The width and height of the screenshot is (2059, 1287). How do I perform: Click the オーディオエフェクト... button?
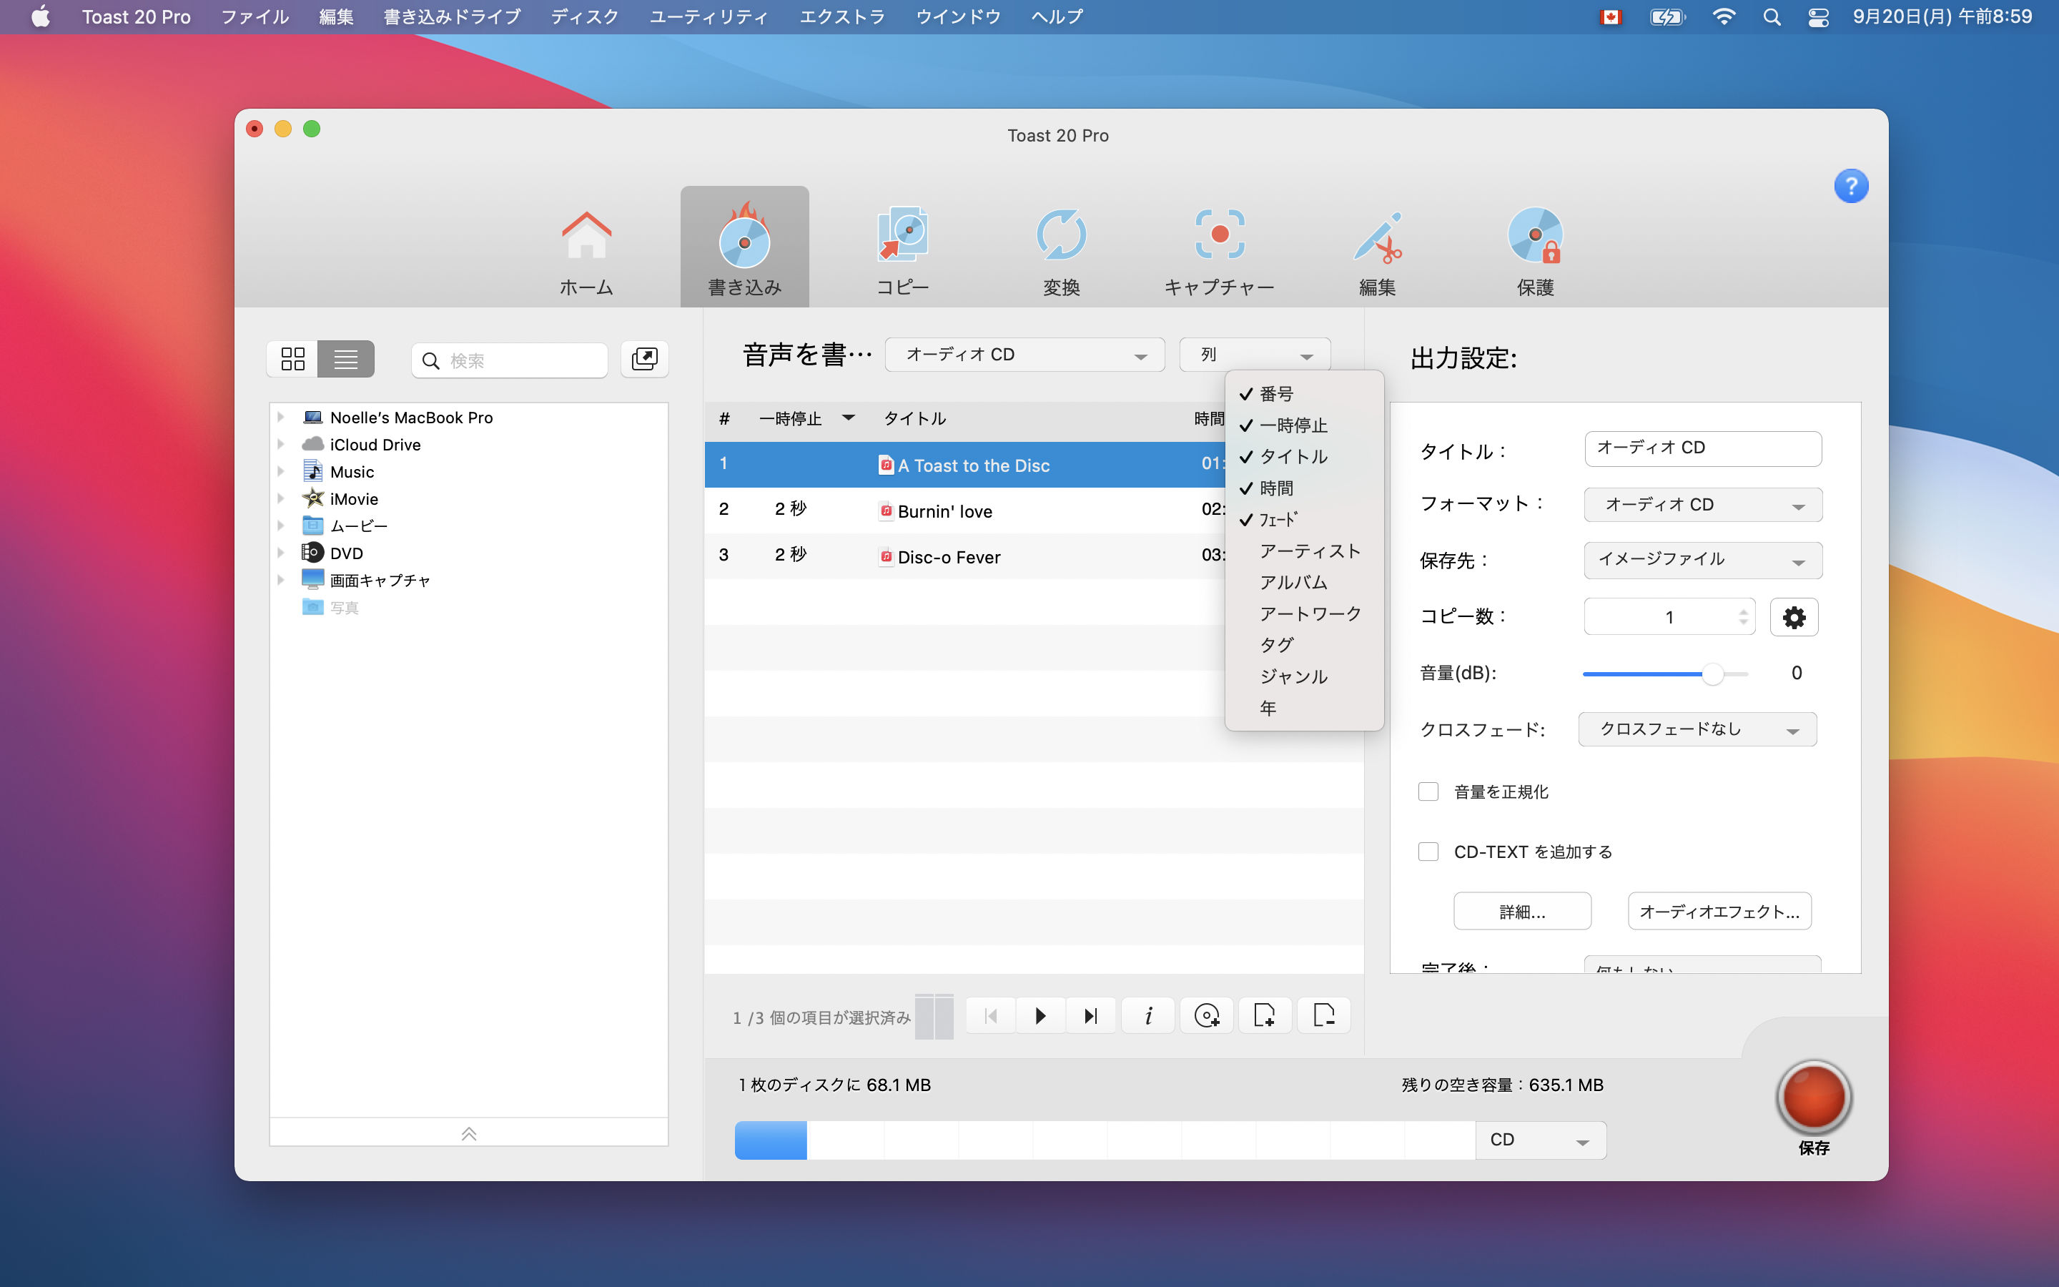point(1719,912)
